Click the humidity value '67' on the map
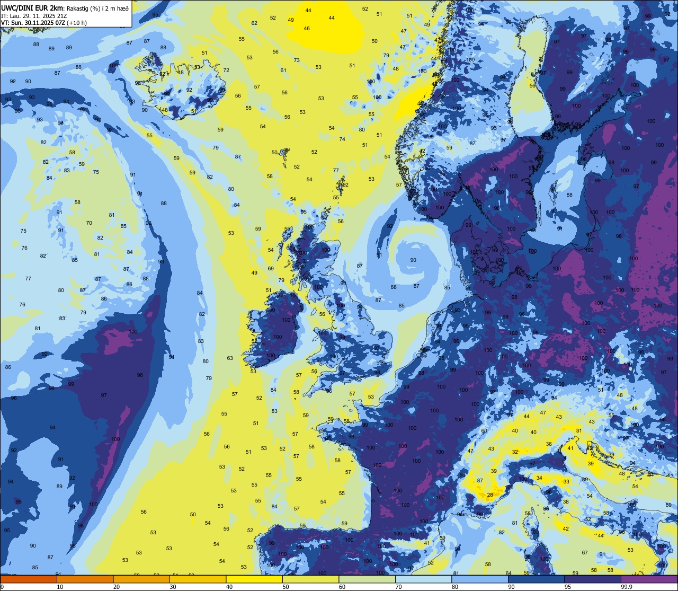This screenshot has height=591, width=678. click(585, 552)
